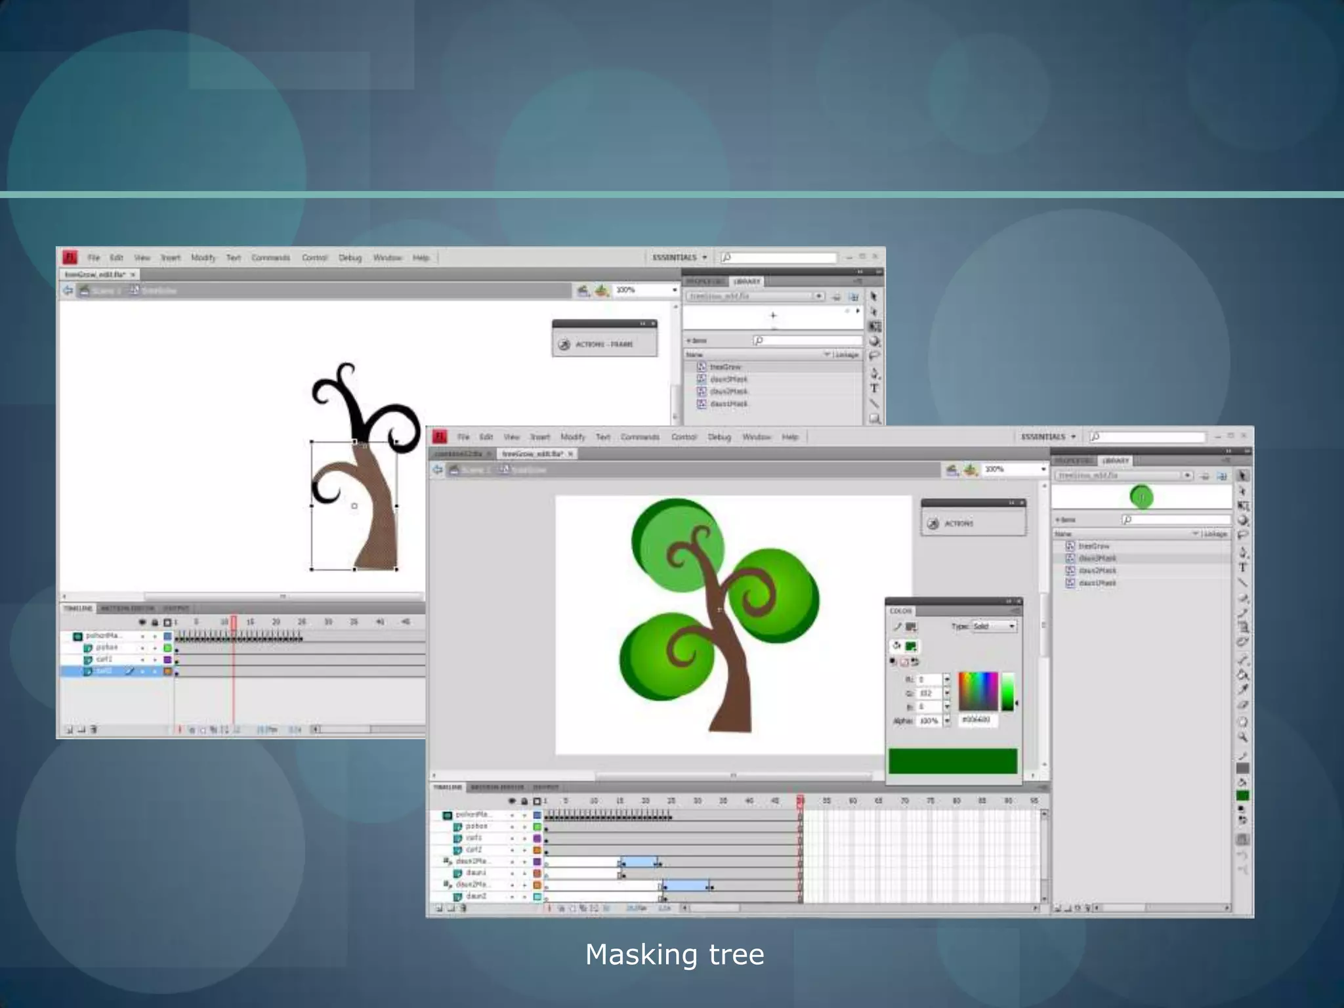Toggle outline of pohonMa layer in front timeline

537,815
